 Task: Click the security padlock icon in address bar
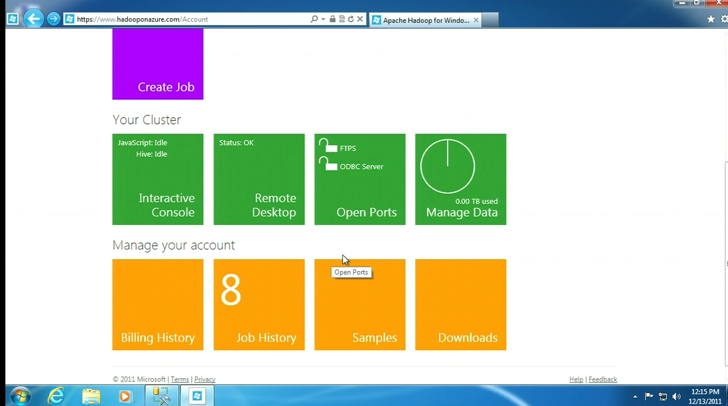333,19
